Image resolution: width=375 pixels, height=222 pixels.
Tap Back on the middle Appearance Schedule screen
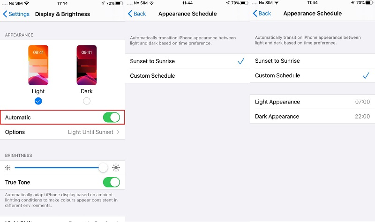tap(137, 14)
